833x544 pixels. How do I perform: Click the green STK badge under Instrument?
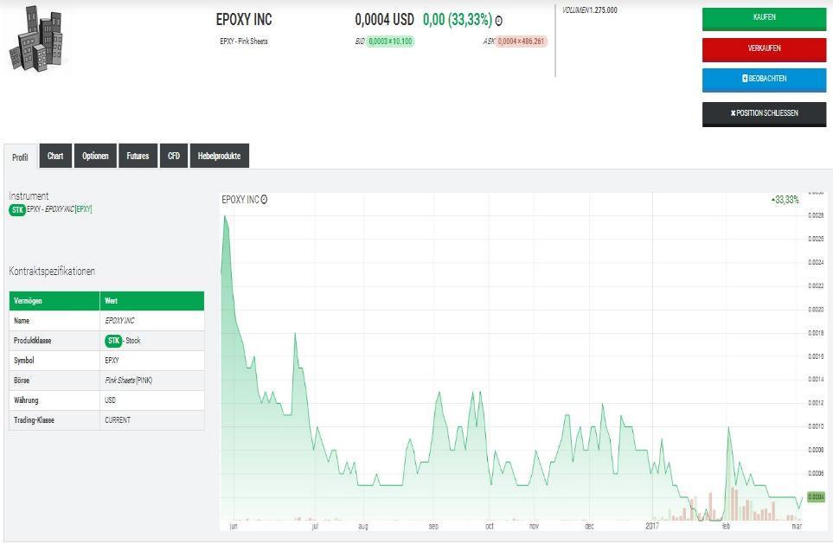17,210
